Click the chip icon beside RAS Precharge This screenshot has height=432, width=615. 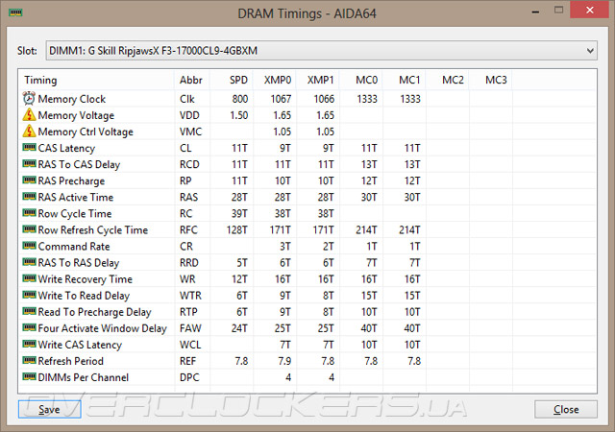coord(29,180)
